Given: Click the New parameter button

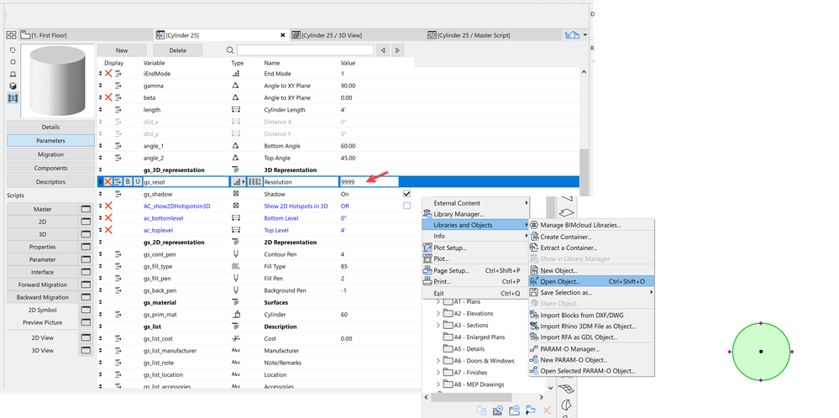Looking at the screenshot, I should (x=122, y=50).
